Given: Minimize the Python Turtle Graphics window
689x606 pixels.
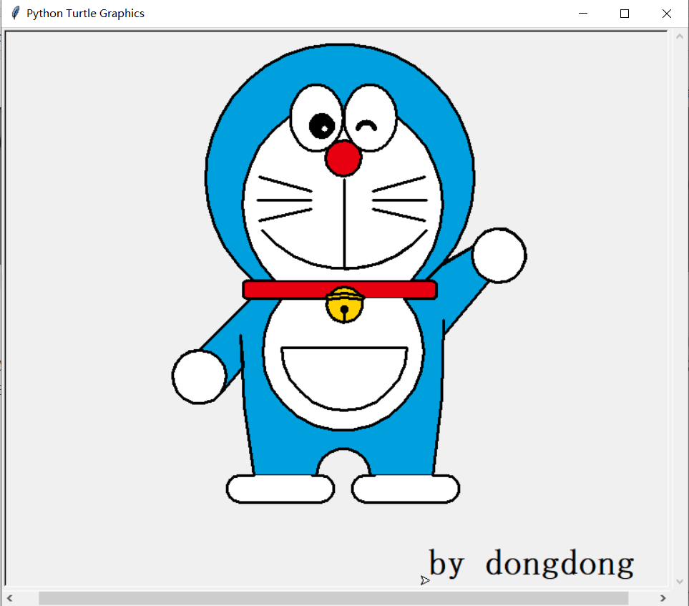Looking at the screenshot, I should pos(583,13).
